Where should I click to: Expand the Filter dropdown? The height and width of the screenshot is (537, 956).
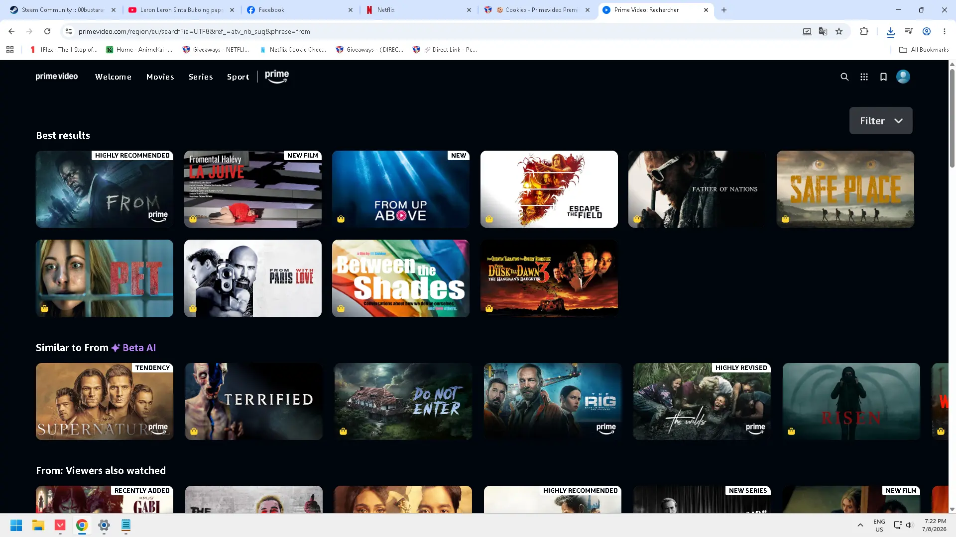pos(881,121)
